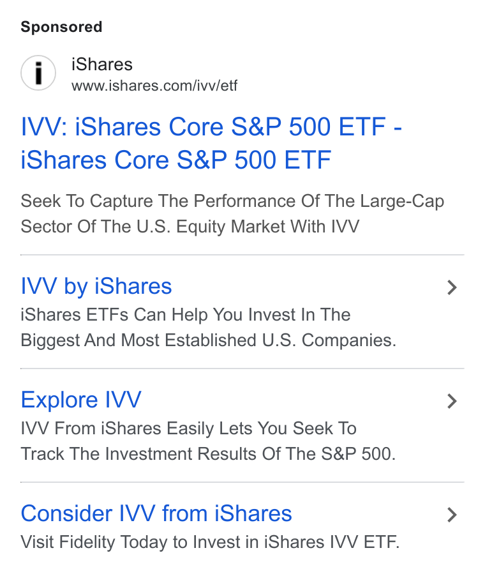The image size is (485, 585).
Task: Click the iShares circular logo icon
Action: point(38,73)
